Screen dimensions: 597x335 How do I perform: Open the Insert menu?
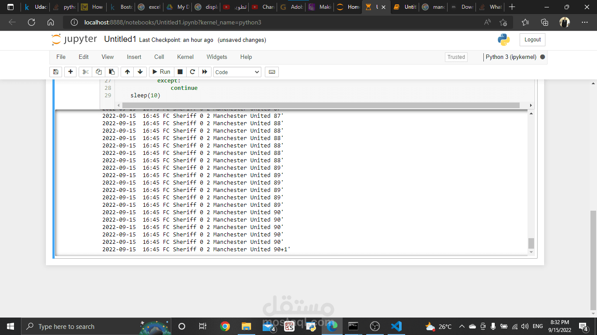click(134, 57)
